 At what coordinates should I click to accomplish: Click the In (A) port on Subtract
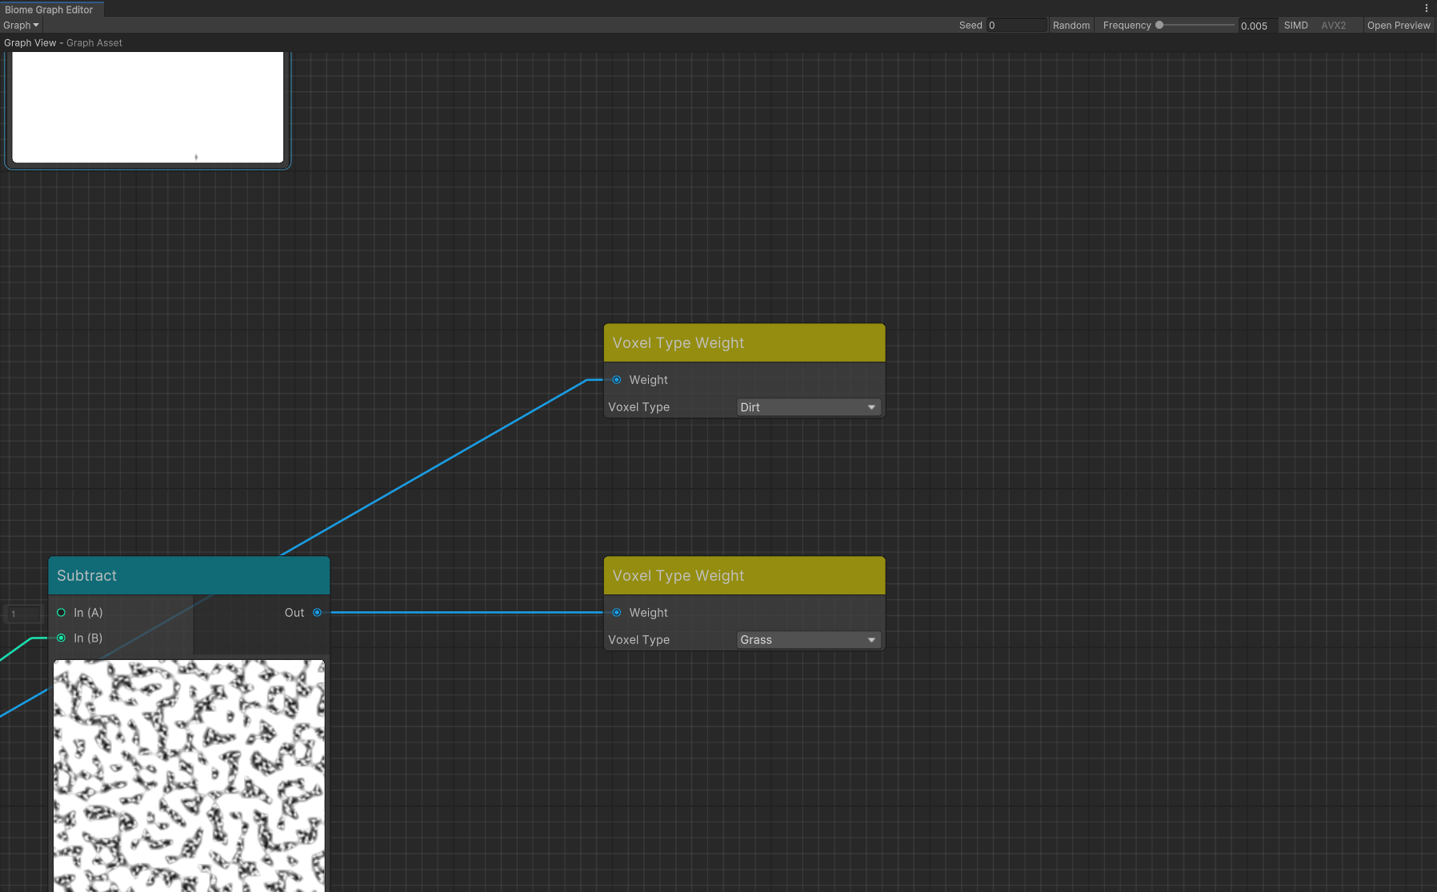pos(61,613)
